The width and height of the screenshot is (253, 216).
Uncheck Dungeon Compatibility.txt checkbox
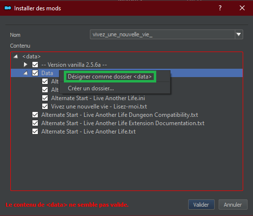35,115
